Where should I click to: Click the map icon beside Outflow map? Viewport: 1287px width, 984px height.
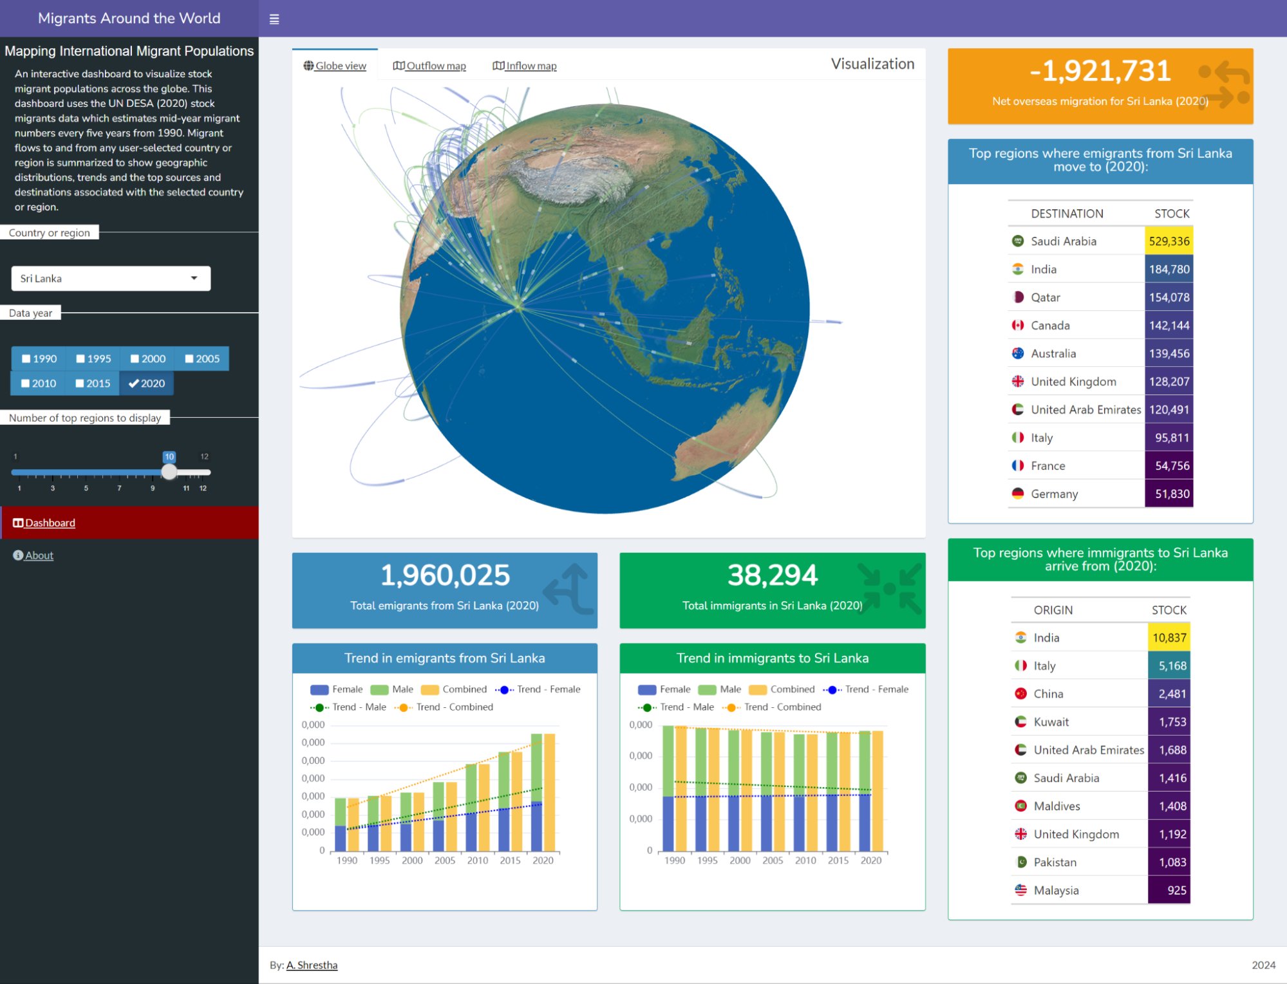pos(399,65)
